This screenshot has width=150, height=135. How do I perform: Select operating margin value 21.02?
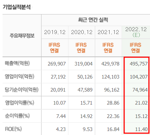click(141, 103)
